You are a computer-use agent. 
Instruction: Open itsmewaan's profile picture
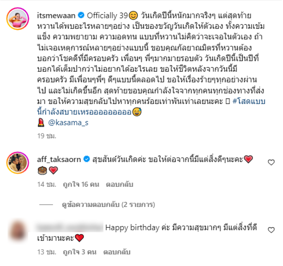[x=18, y=19]
